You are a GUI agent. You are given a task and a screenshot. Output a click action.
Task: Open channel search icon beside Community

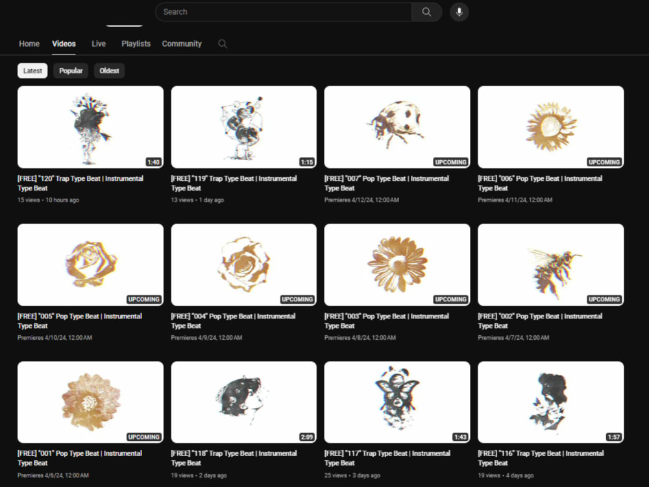click(x=222, y=44)
